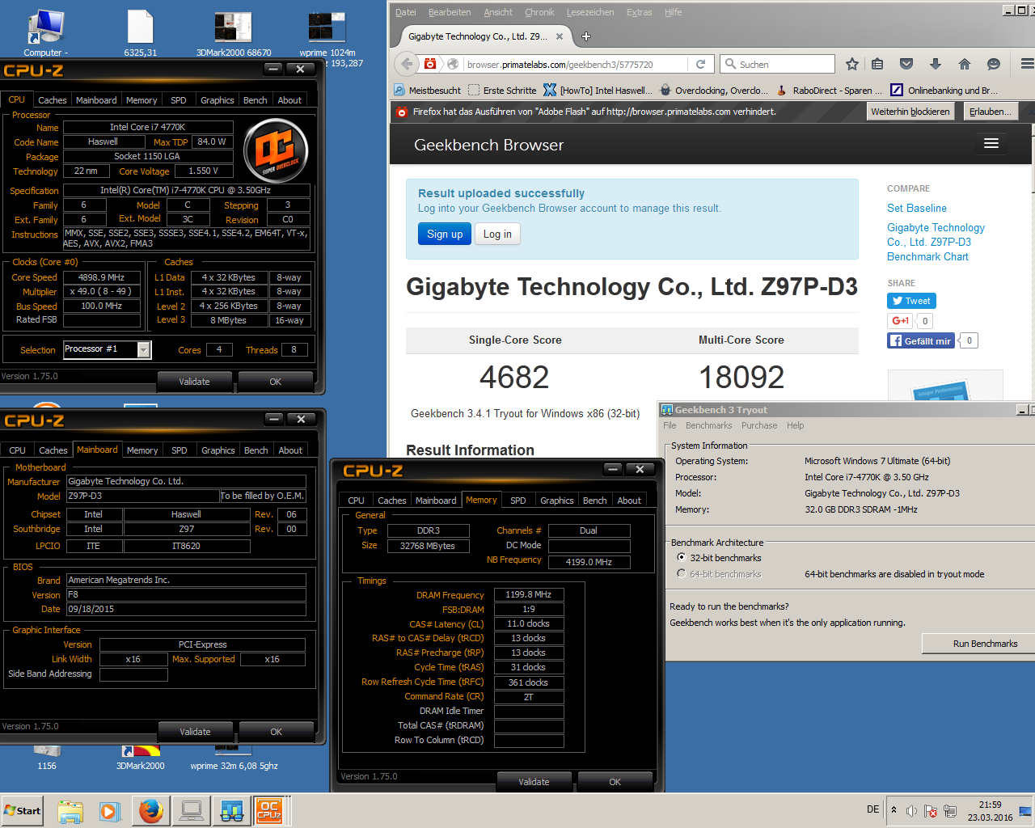1035x828 pixels.
Task: Click Erlauben to allow Flash
Action: [x=990, y=112]
